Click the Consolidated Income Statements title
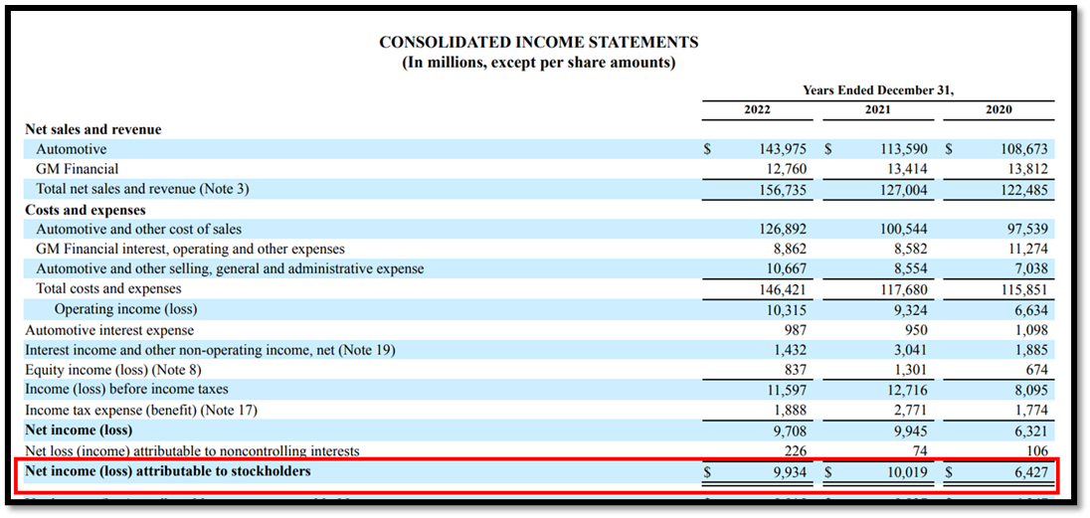1090x518 pixels. click(538, 43)
